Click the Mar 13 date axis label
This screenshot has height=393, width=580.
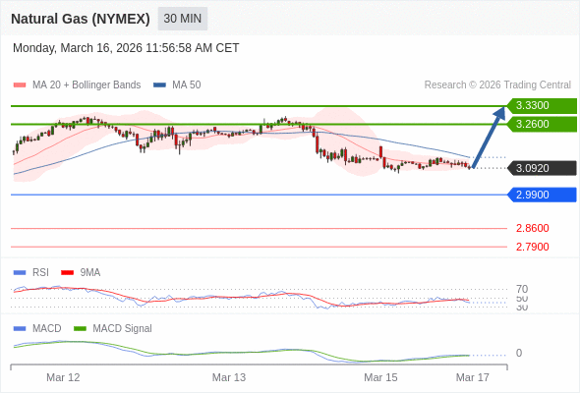click(x=229, y=377)
